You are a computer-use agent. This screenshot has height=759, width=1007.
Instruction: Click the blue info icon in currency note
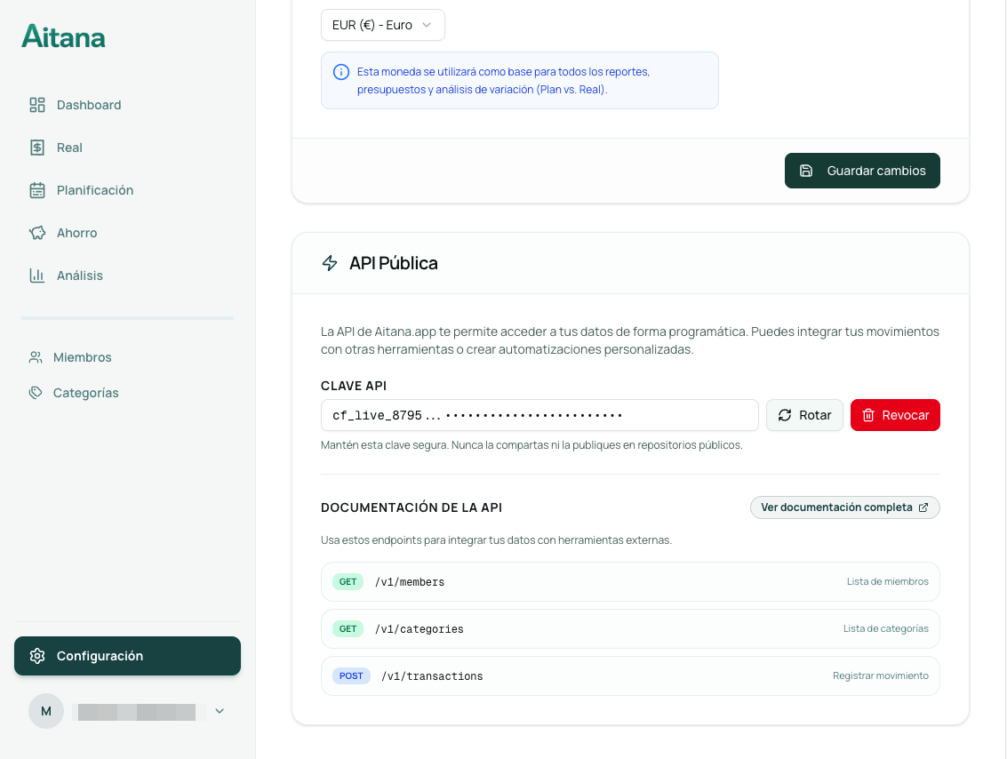pos(340,72)
